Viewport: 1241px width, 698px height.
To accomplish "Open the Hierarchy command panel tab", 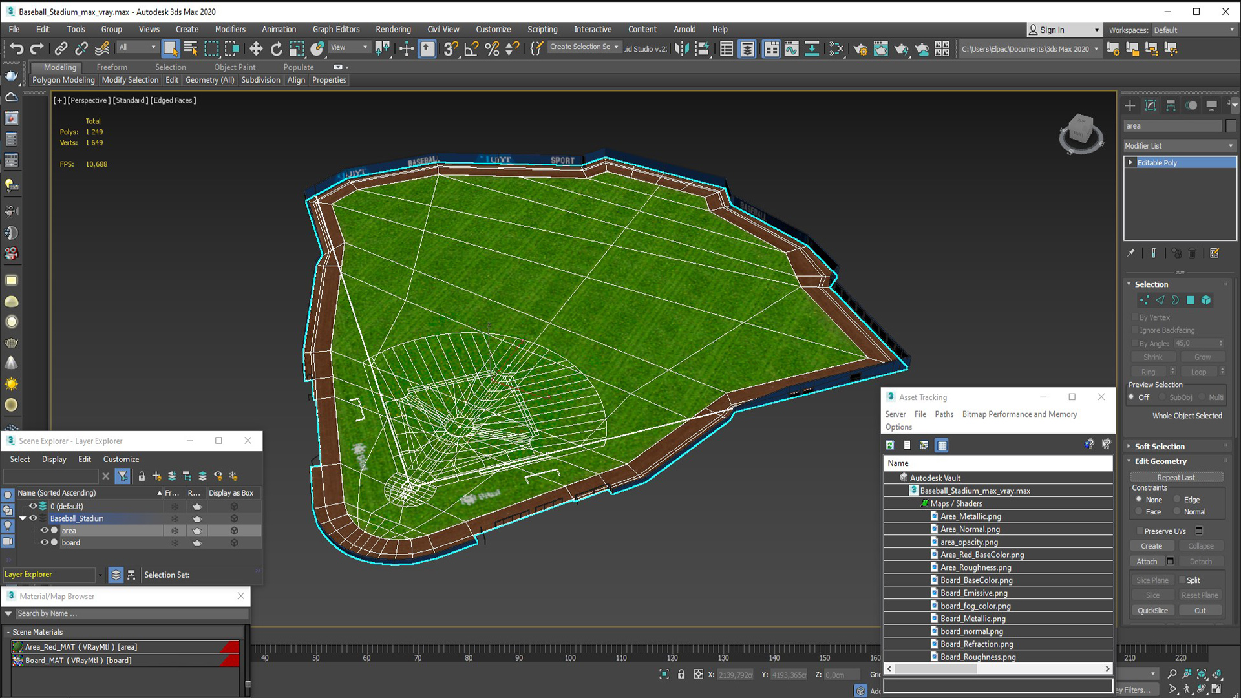I will [1171, 105].
